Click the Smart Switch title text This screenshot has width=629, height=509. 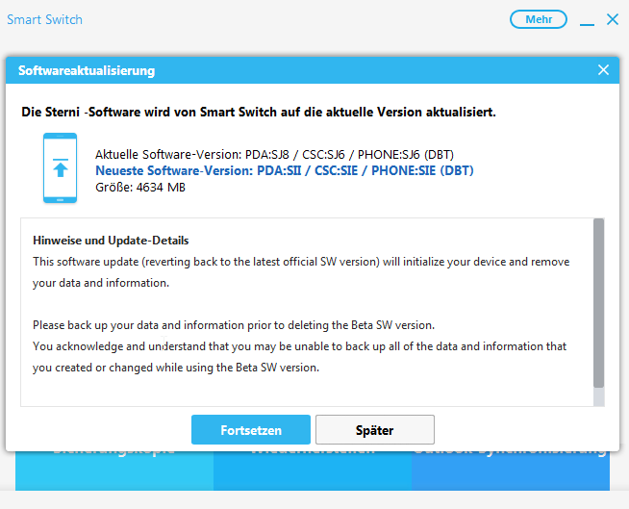pos(44,19)
